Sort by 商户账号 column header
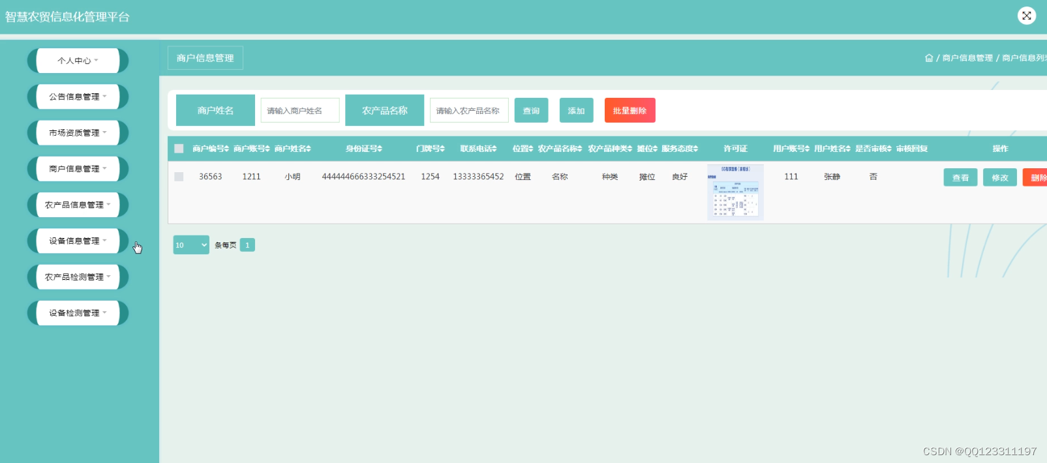The image size is (1047, 463). [252, 149]
